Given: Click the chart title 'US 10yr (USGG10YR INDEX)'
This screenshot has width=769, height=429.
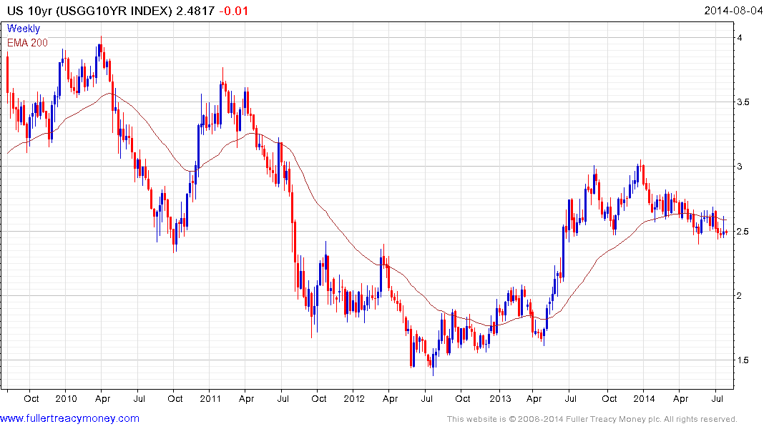Looking at the screenshot, I should pos(89,11).
